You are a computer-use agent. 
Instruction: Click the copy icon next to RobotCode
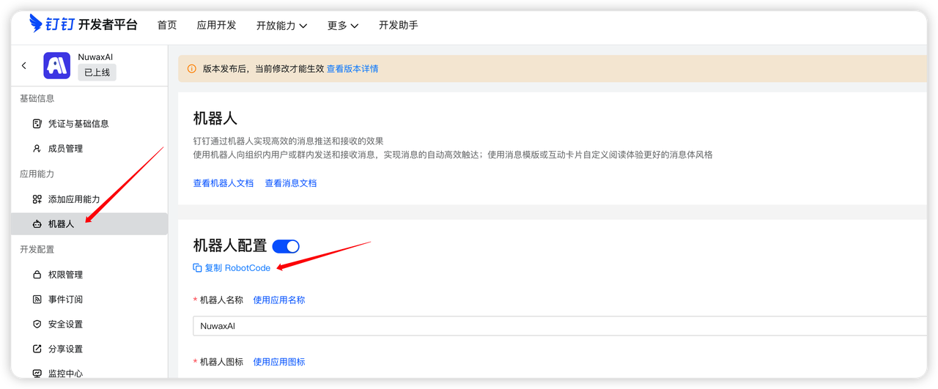197,268
